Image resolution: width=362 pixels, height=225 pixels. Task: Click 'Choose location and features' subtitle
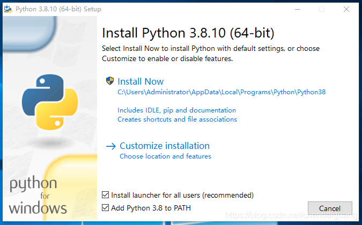click(x=165, y=156)
